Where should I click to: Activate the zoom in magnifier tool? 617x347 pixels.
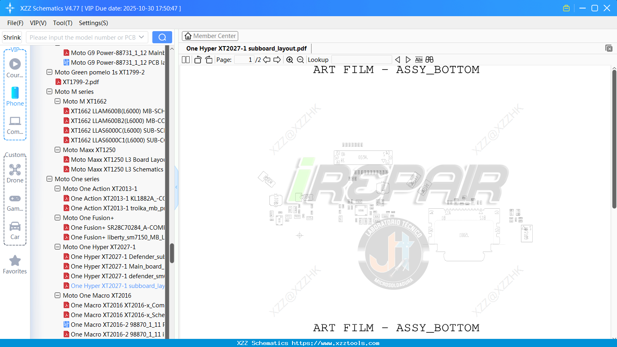289,59
